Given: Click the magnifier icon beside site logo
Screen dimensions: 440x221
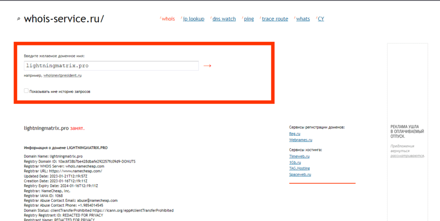Looking at the screenshot, I should [x=19, y=19].
